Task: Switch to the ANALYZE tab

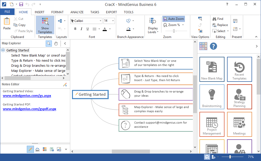Action: 77,12
